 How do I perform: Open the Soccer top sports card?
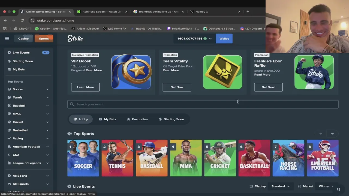[83, 158]
